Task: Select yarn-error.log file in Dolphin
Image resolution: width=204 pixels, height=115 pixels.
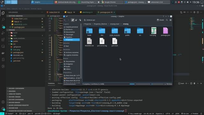Action: [102, 42]
